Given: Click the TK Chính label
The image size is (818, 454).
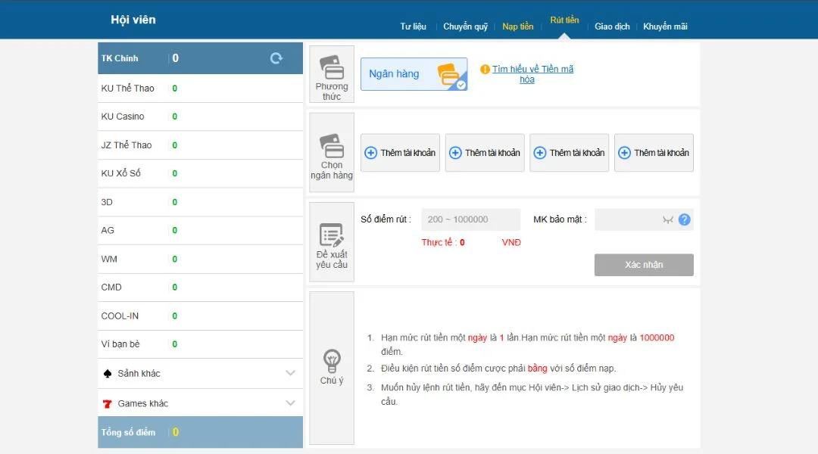Looking at the screenshot, I should pos(120,58).
